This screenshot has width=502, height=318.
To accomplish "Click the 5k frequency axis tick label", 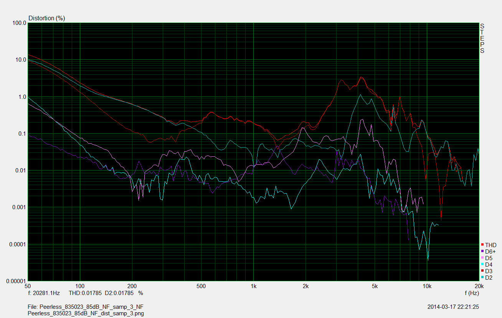I will click(x=375, y=286).
